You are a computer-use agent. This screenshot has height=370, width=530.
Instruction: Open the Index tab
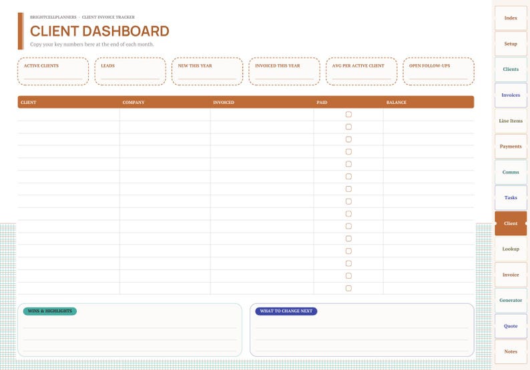(x=511, y=18)
